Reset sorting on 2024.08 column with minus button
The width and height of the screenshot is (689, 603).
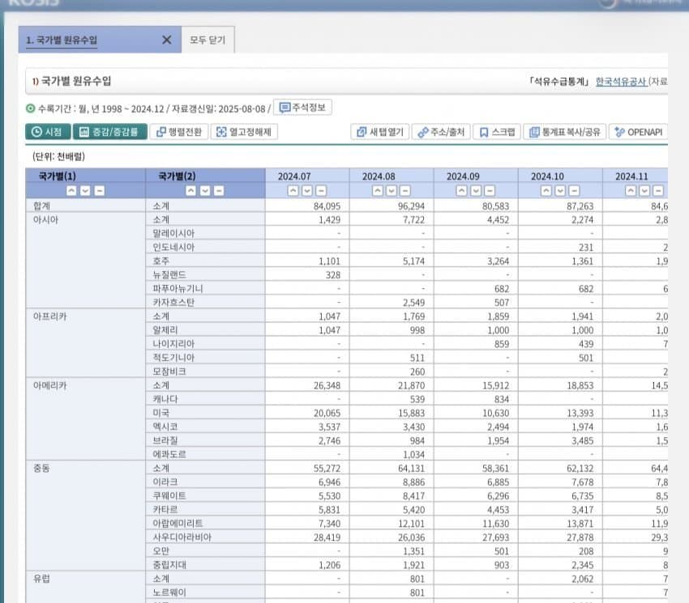pyautogui.click(x=405, y=191)
